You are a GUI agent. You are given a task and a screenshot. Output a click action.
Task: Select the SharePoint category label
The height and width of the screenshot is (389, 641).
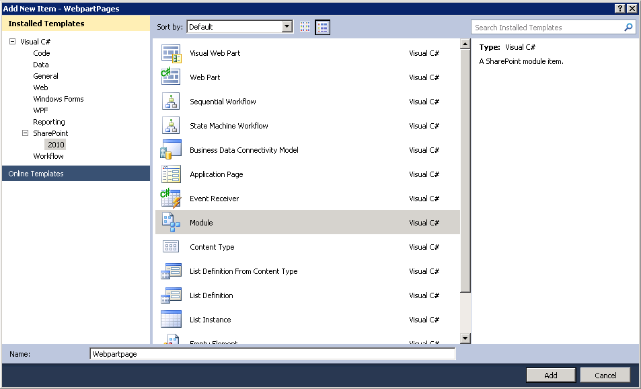50,133
